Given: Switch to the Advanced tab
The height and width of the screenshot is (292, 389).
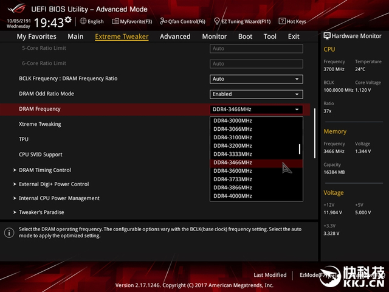Looking at the screenshot, I should tap(175, 36).
